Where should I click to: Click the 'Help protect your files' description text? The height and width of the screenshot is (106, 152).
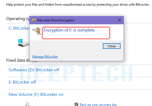[x=78, y=5]
